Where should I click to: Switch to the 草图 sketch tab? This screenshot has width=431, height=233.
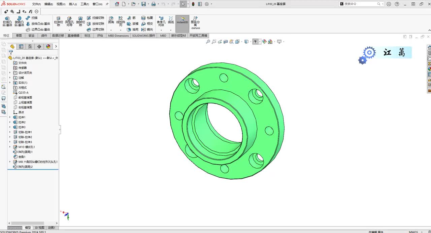[x=19, y=36]
